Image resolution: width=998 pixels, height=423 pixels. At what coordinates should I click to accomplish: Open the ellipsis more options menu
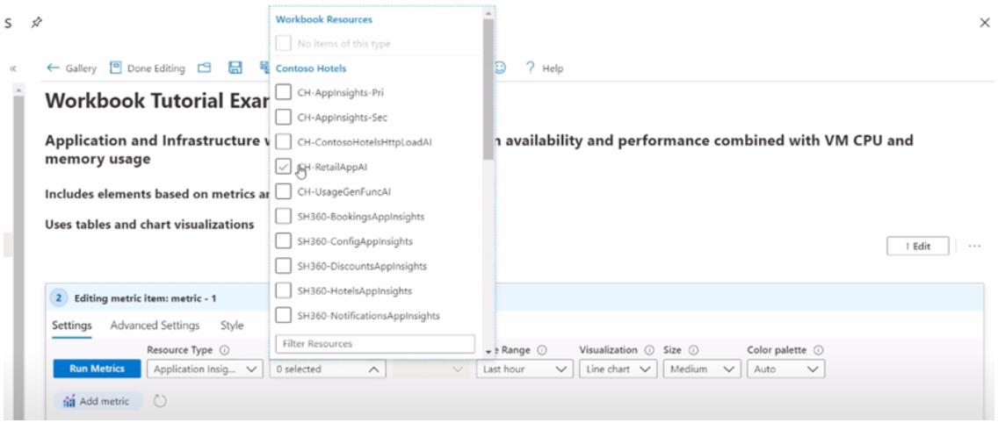(x=974, y=247)
